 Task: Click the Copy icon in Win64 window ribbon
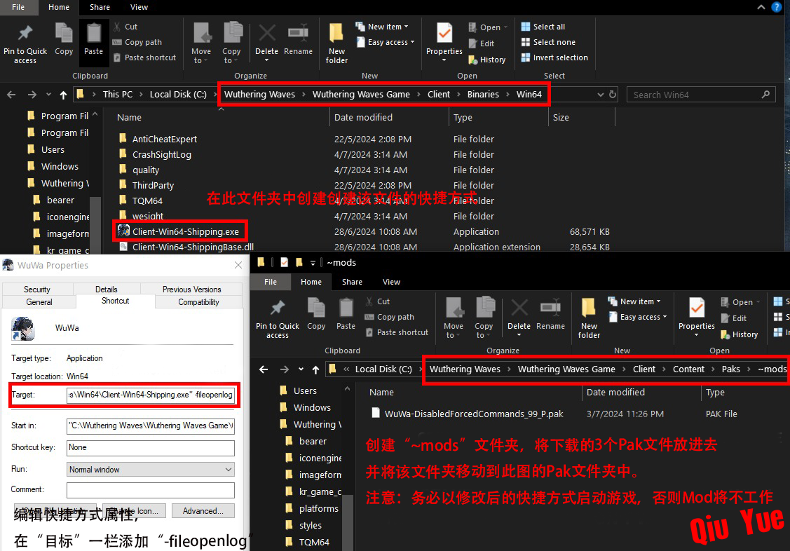point(64,39)
